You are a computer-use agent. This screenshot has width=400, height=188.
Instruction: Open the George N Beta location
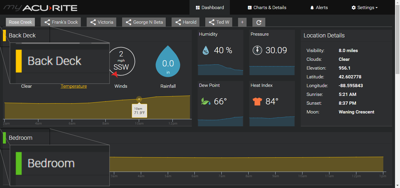click(x=144, y=22)
